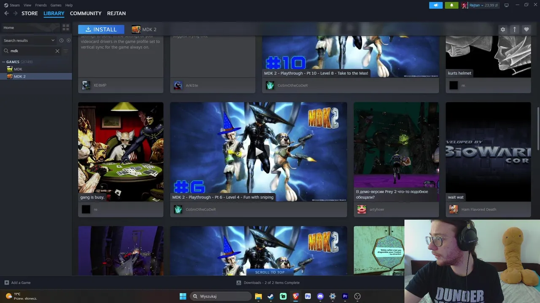Open the green notifications bell

pyautogui.click(x=451, y=5)
